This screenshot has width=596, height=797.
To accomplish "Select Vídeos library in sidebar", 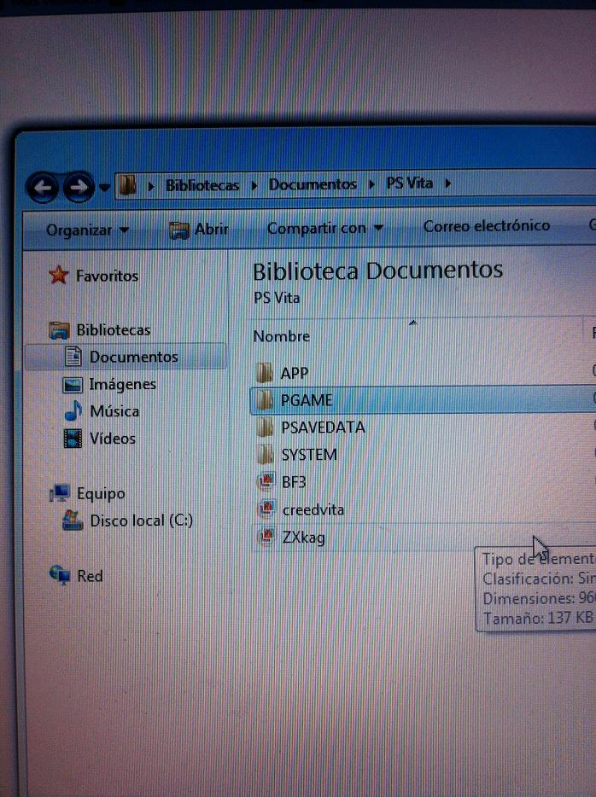I will tap(113, 439).
